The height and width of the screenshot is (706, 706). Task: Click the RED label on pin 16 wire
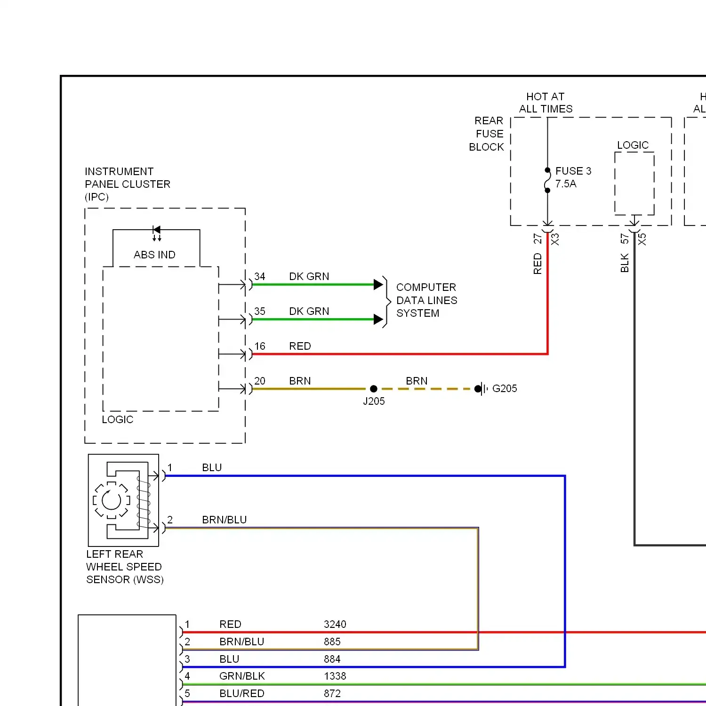click(300, 346)
